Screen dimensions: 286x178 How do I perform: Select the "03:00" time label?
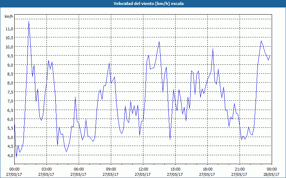point(46,169)
